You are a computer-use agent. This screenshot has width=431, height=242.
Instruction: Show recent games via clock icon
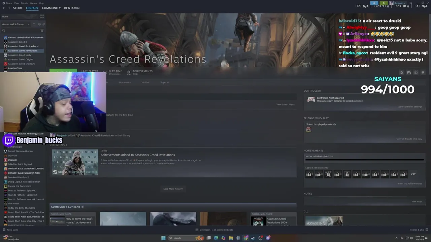pos(39,24)
